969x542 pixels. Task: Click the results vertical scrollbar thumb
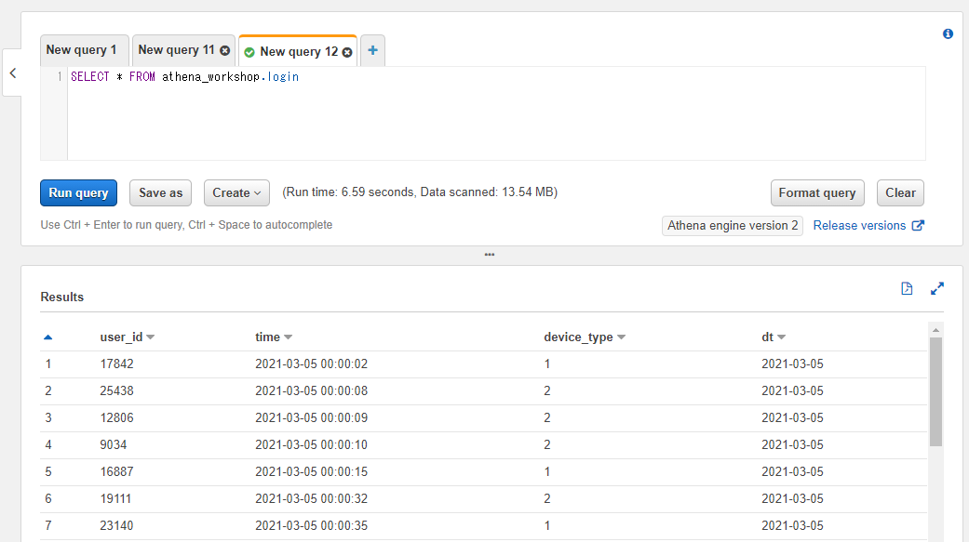pyautogui.click(x=935, y=391)
